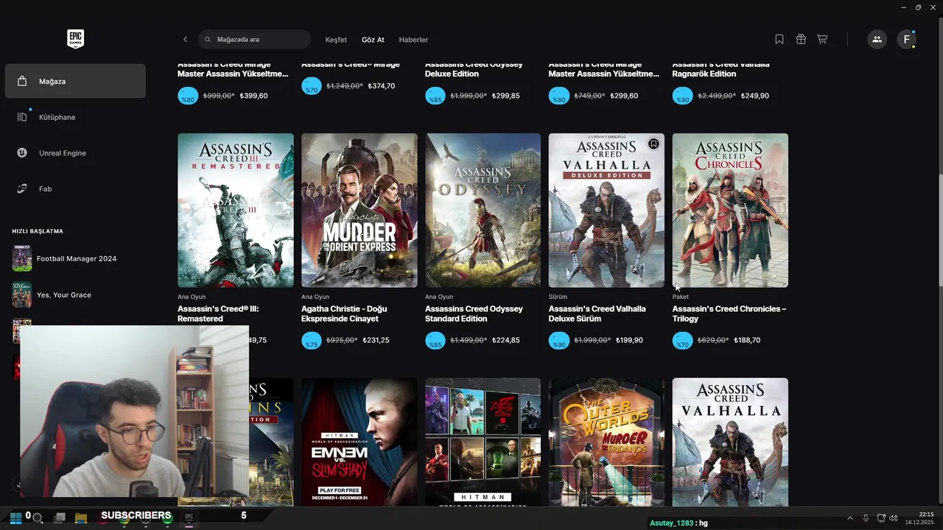This screenshot has width=943, height=530.
Task: Open Assassin's Creed Valhalla Deluxe Sürüm title
Action: pyautogui.click(x=597, y=314)
